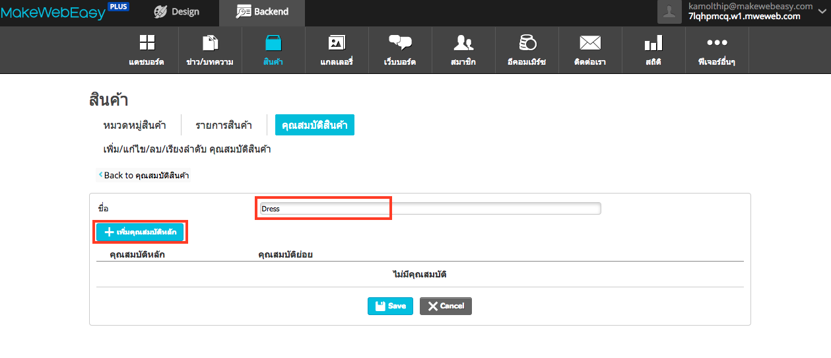Screen dimensions: 831x358
Task: Switch to the Backend tab
Action: pos(262,12)
